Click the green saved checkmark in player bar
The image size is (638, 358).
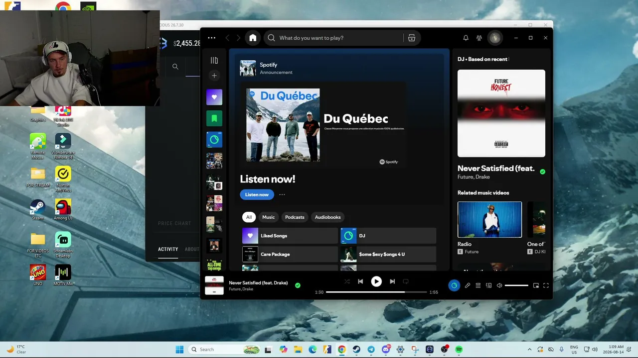(x=298, y=285)
